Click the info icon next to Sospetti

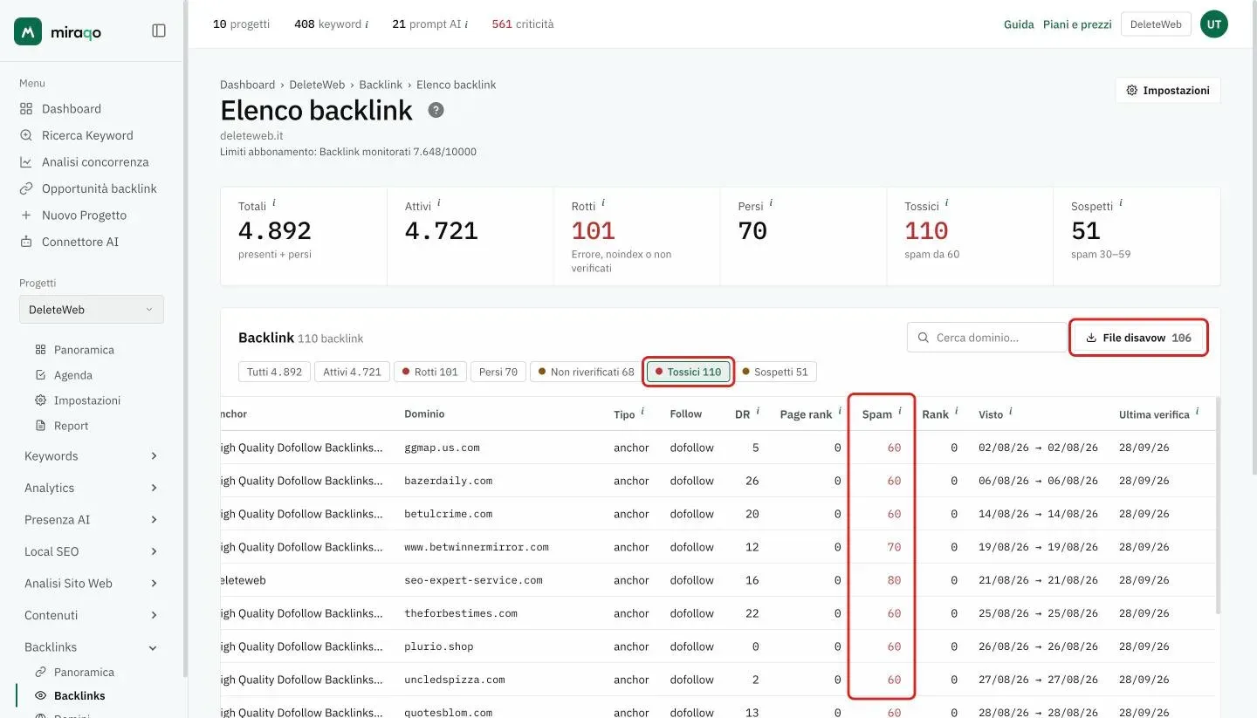pos(1121,203)
